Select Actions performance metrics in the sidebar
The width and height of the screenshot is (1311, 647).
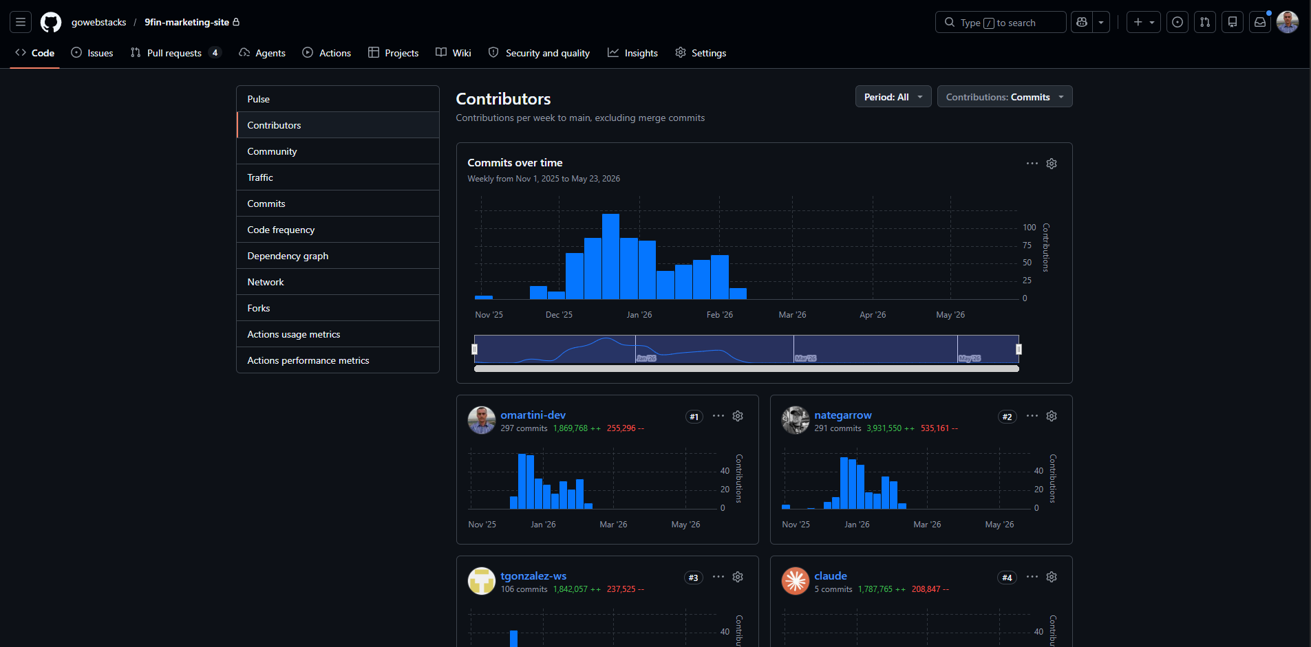click(338, 360)
